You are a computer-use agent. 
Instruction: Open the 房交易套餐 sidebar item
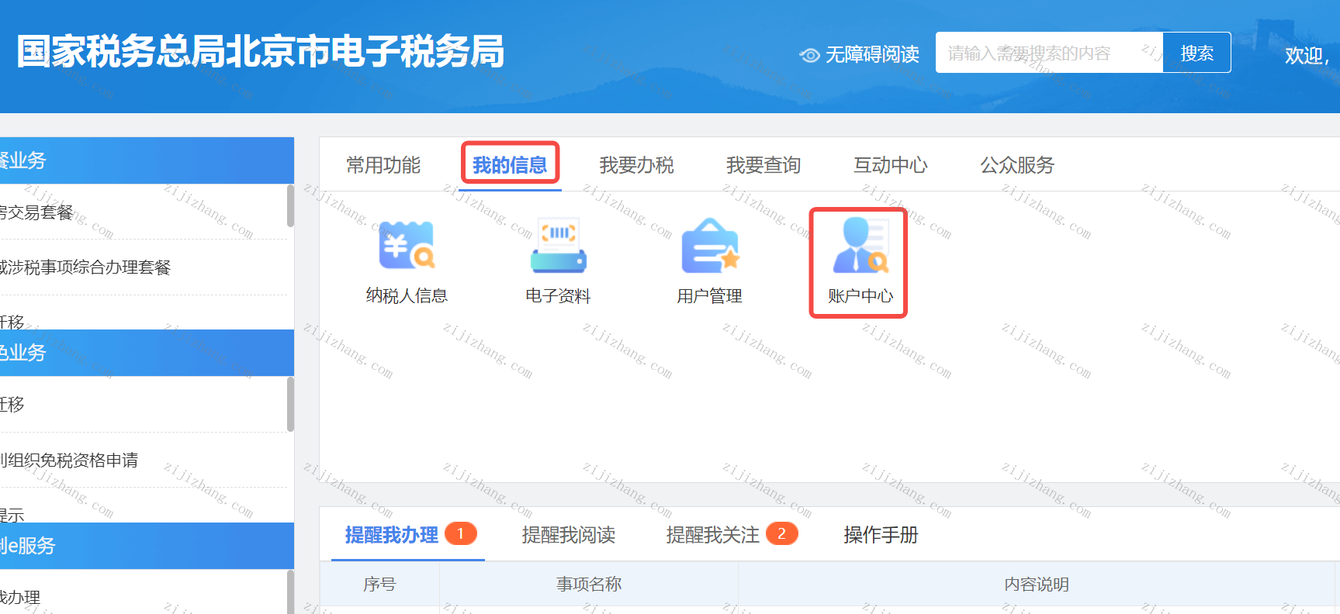(36, 212)
